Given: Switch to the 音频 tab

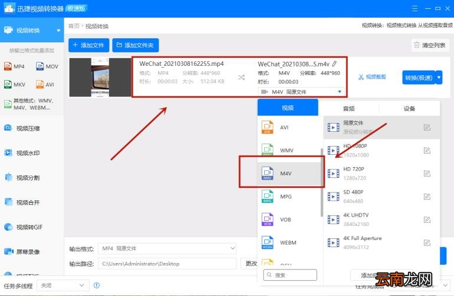Looking at the screenshot, I should (348, 108).
